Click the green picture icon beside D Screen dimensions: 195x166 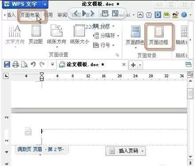[x=167, y=15]
